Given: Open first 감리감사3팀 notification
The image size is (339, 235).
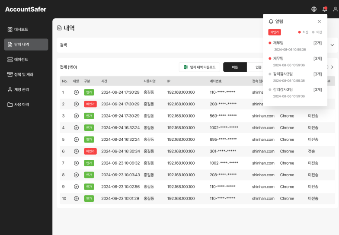Looking at the screenshot, I should click(295, 77).
